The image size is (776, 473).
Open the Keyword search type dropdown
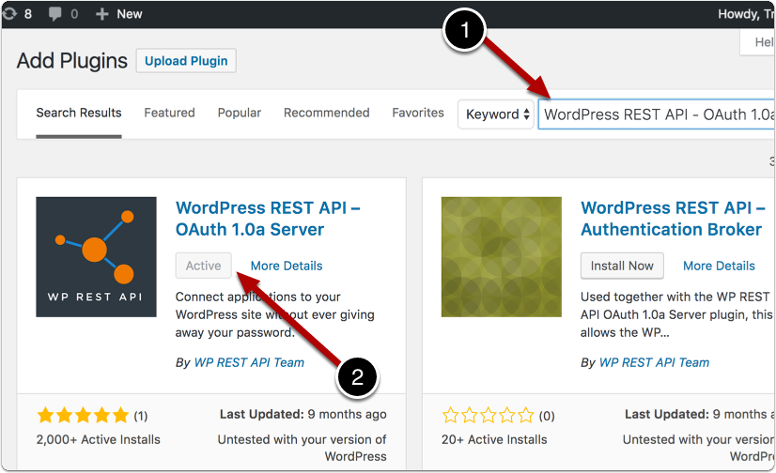click(x=496, y=114)
